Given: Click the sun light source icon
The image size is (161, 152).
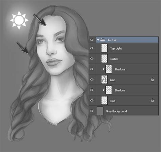Looking at the screenshot, I should [19, 20].
